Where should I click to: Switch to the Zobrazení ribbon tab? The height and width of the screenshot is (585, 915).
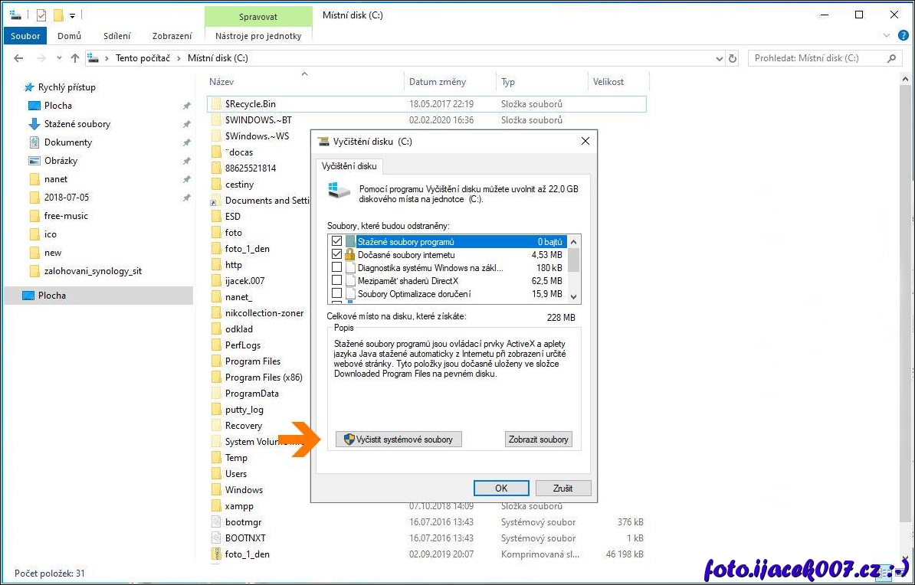[x=172, y=36]
